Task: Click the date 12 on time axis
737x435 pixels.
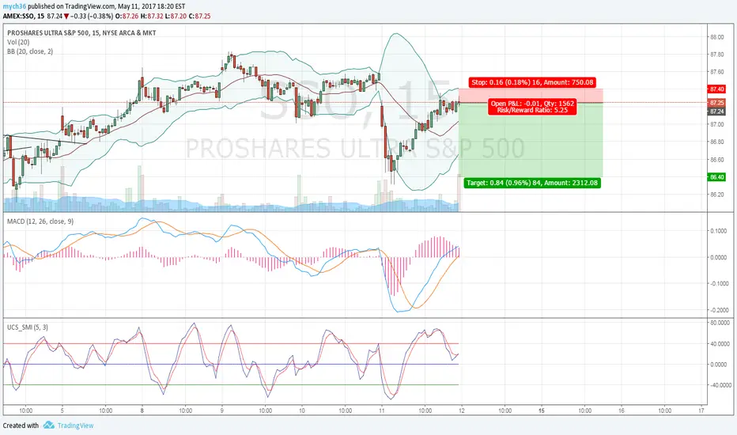Action: click(462, 410)
